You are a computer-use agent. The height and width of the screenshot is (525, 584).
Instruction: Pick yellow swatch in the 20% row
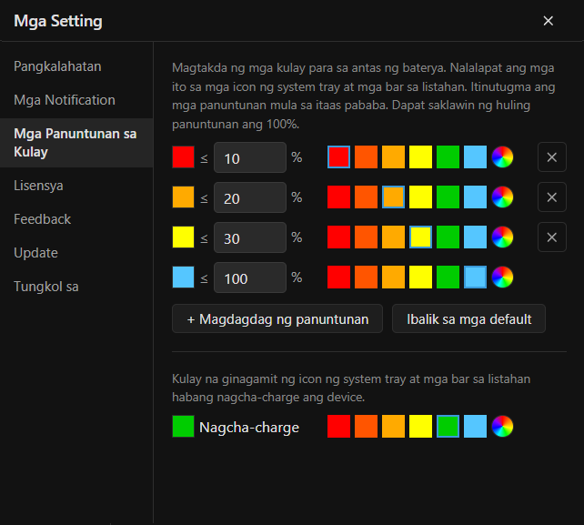pos(420,197)
